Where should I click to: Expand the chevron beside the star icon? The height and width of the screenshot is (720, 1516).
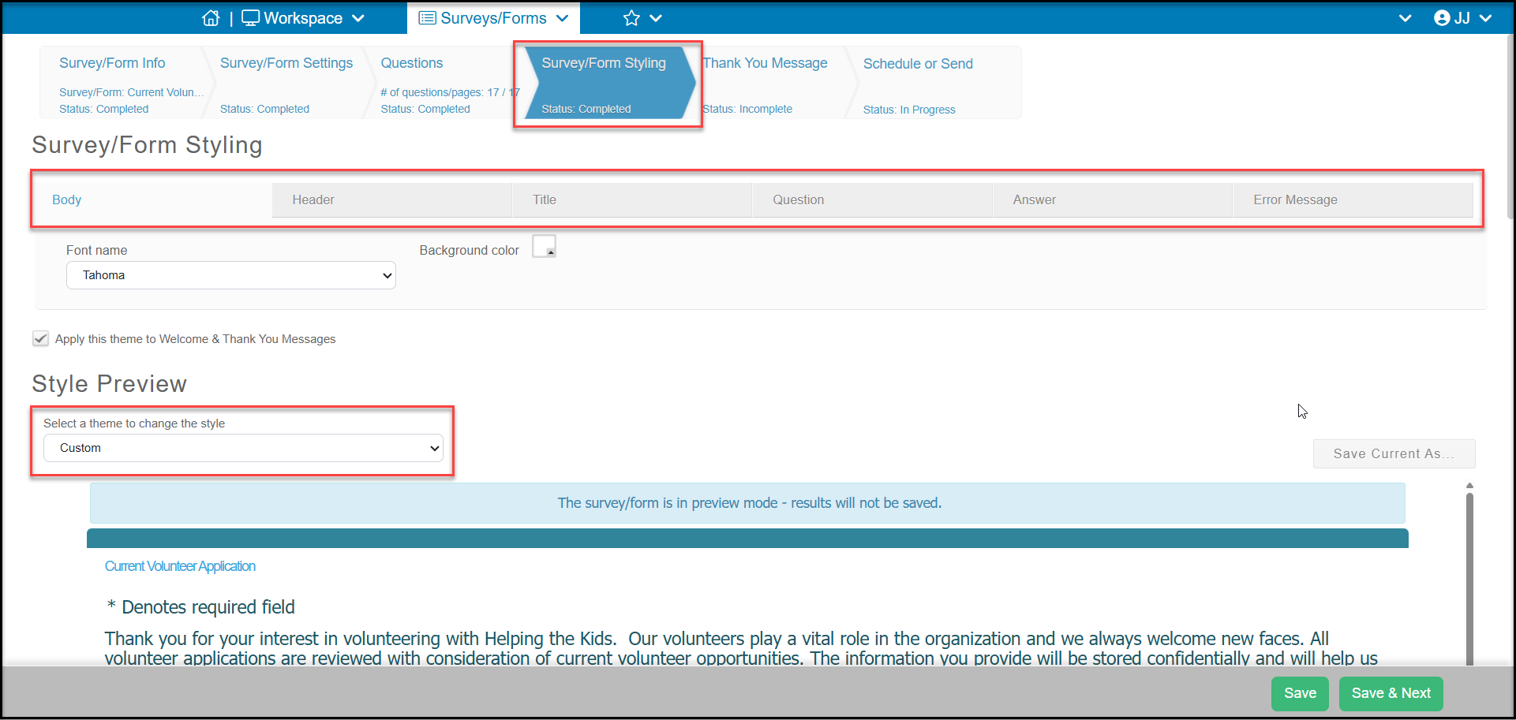click(656, 18)
